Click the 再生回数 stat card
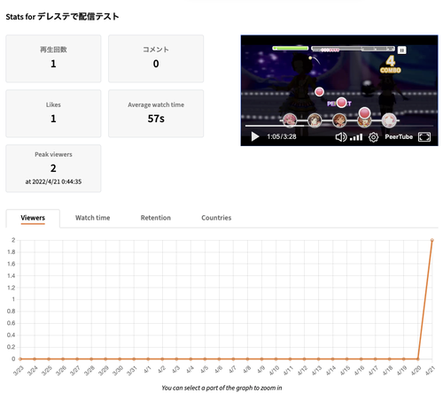443x401 pixels. pyautogui.click(x=53, y=58)
